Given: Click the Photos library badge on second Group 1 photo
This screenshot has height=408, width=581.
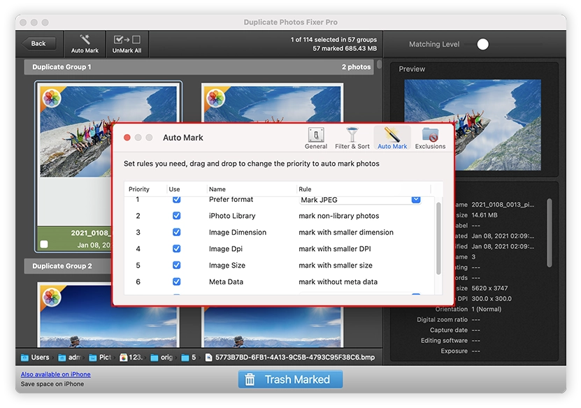Looking at the screenshot, I should 215,99.
